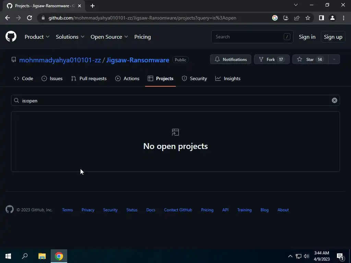Viewport: 351px width, 263px height.
Task: Open the Terms footer link
Action: (x=68, y=210)
